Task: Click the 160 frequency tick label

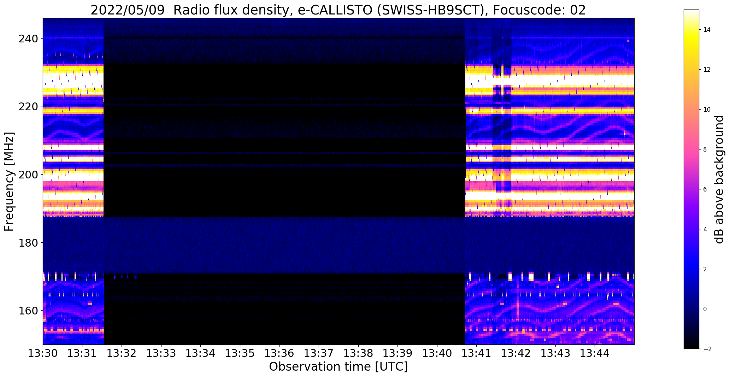Action: (28, 311)
